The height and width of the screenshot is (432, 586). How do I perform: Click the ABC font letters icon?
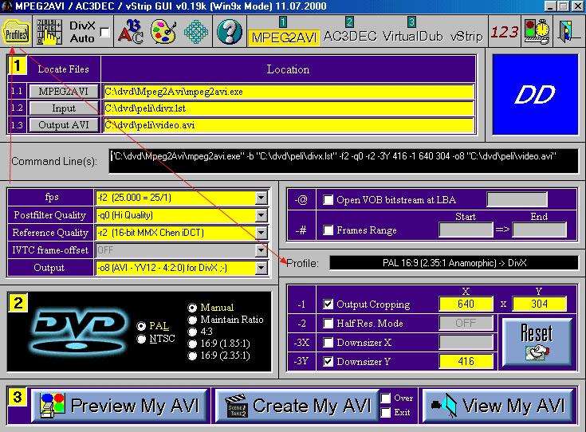[x=131, y=32]
